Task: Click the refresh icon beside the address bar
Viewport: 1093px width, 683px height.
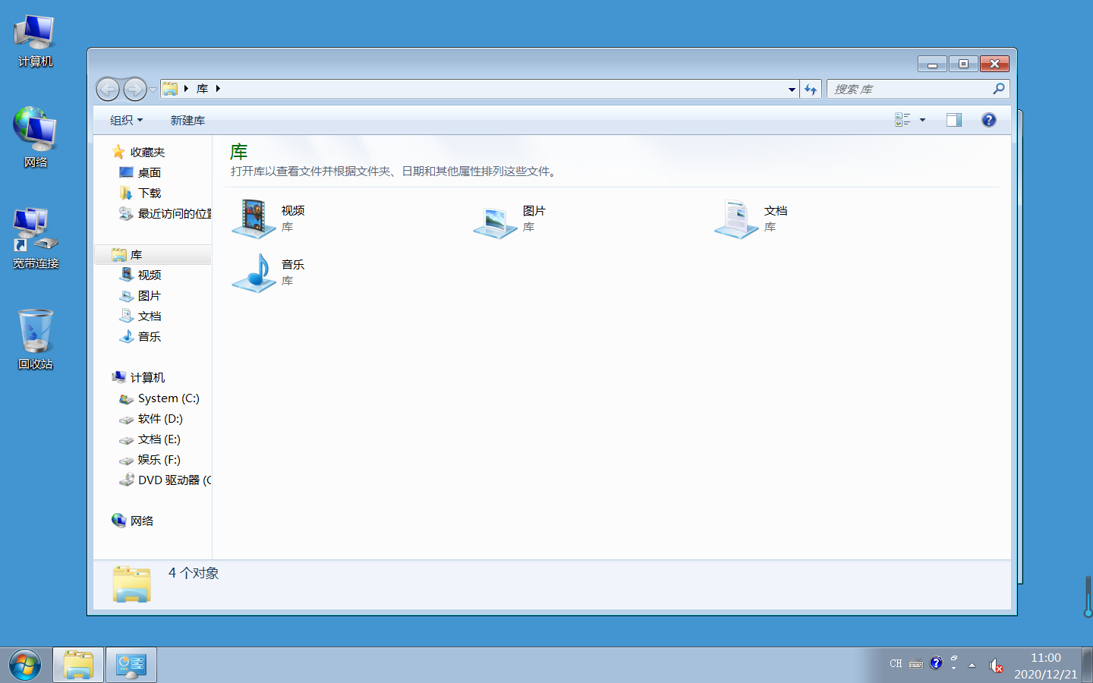Action: point(811,89)
